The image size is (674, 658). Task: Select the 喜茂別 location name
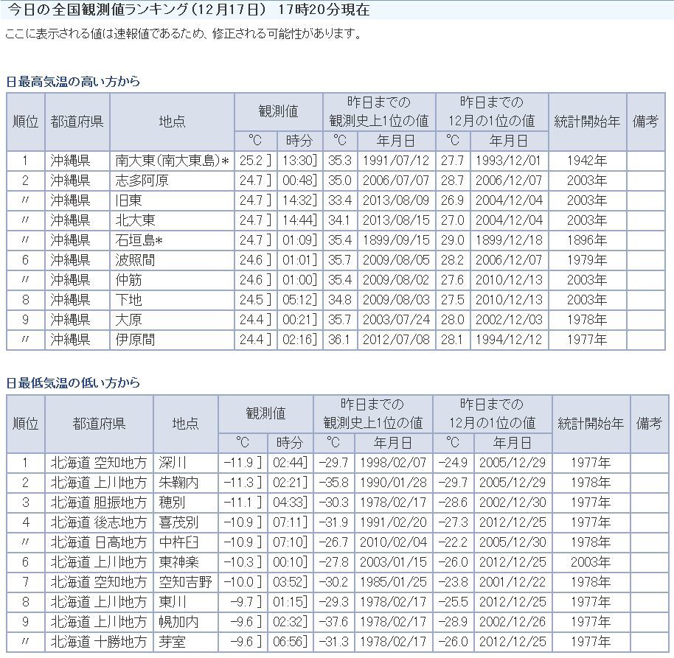point(178,522)
